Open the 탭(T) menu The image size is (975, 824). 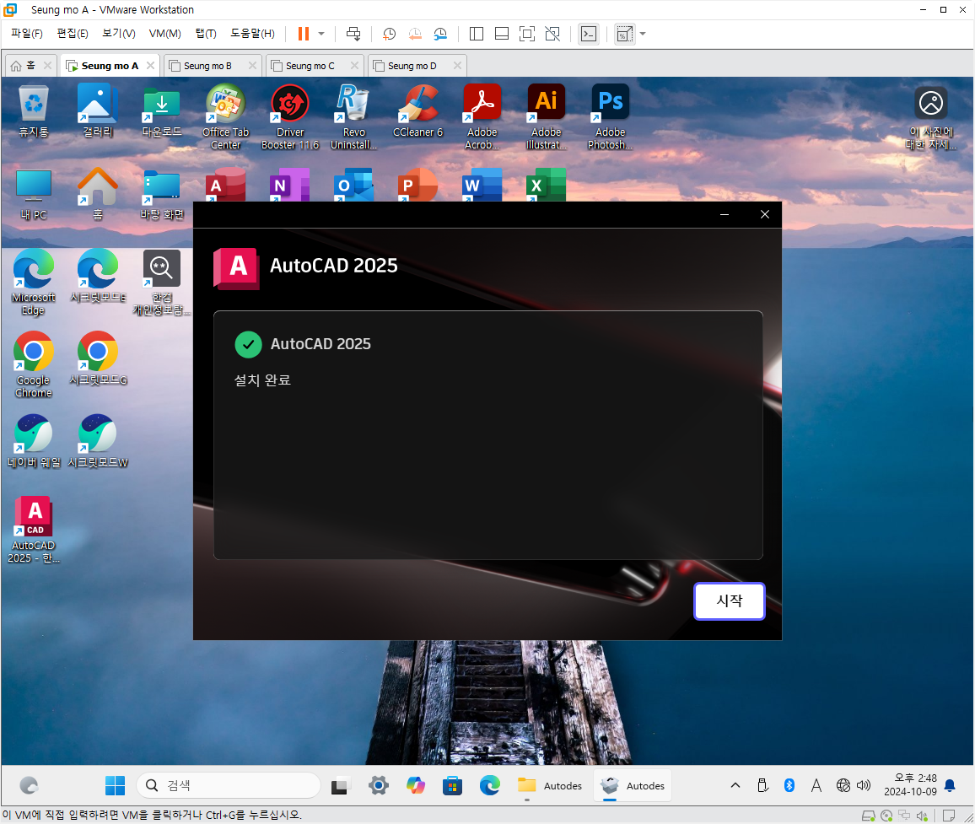click(206, 34)
